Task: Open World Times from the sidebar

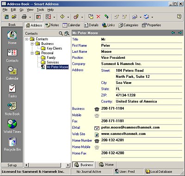Action: click(x=12, y=126)
